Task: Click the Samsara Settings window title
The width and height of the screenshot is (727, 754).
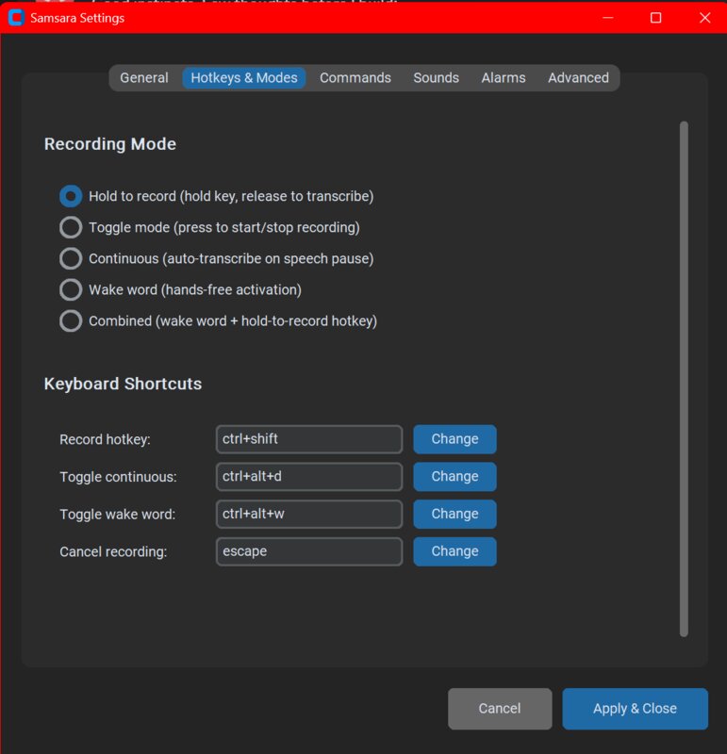Action: (77, 18)
